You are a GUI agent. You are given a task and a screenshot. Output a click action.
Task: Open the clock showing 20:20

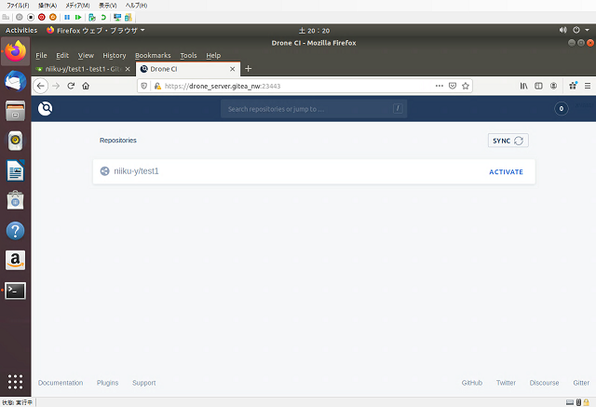coord(314,31)
